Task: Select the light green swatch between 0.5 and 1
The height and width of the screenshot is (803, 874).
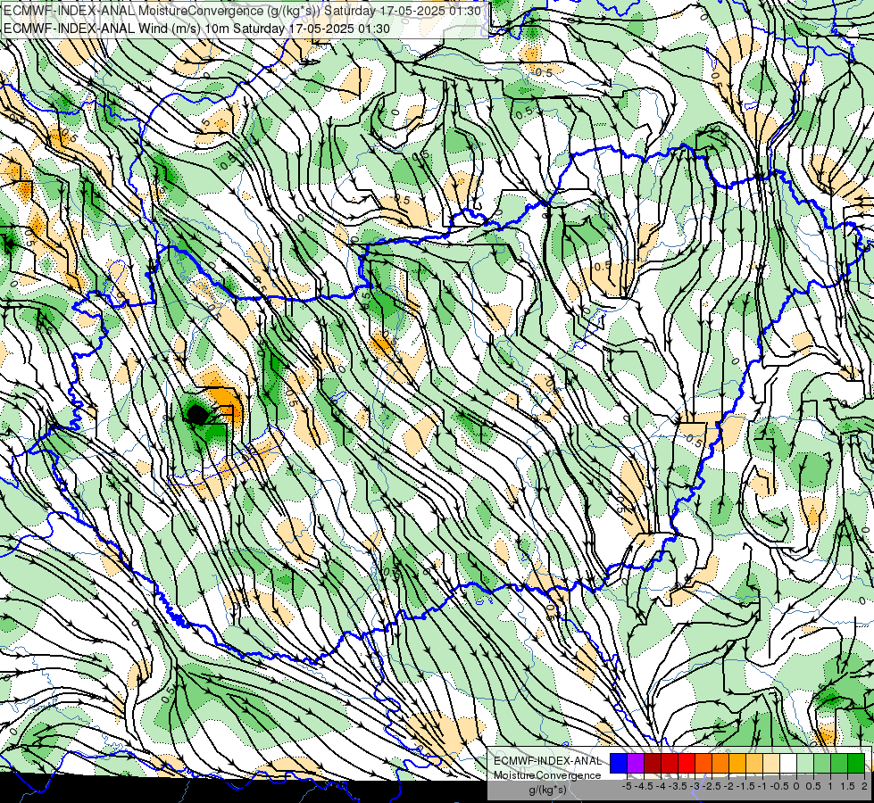Action: point(822,764)
